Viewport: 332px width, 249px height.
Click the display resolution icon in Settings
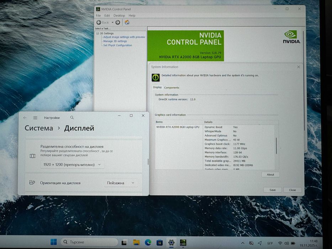[x=32, y=156]
